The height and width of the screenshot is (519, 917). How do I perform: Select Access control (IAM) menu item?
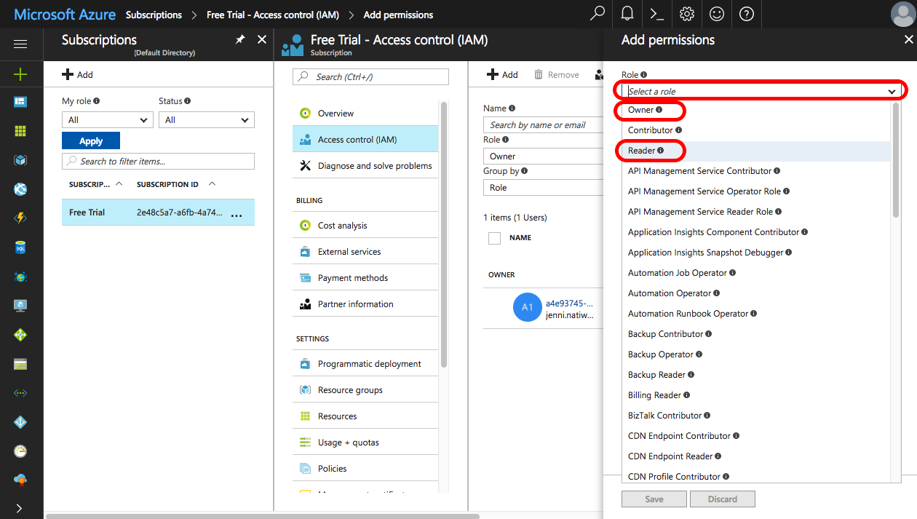pos(365,140)
